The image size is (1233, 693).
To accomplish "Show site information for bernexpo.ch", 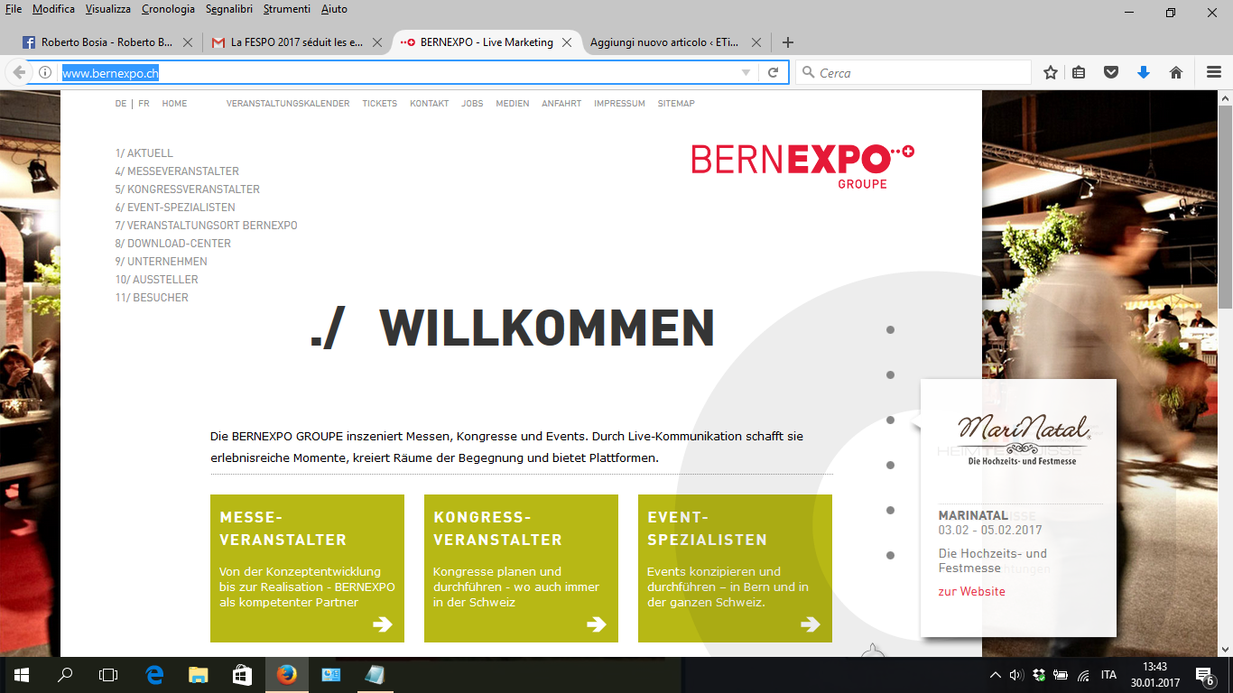I will tap(44, 72).
